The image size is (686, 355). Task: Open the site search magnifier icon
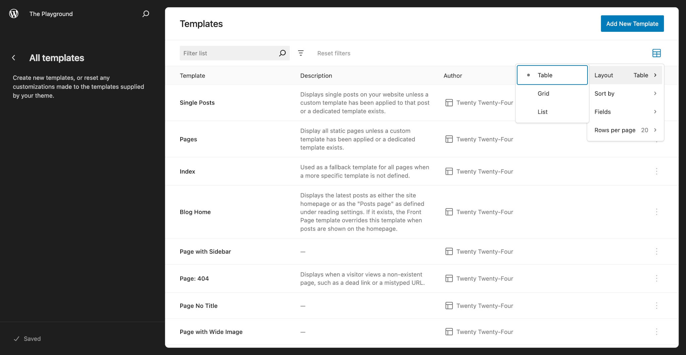[146, 14]
